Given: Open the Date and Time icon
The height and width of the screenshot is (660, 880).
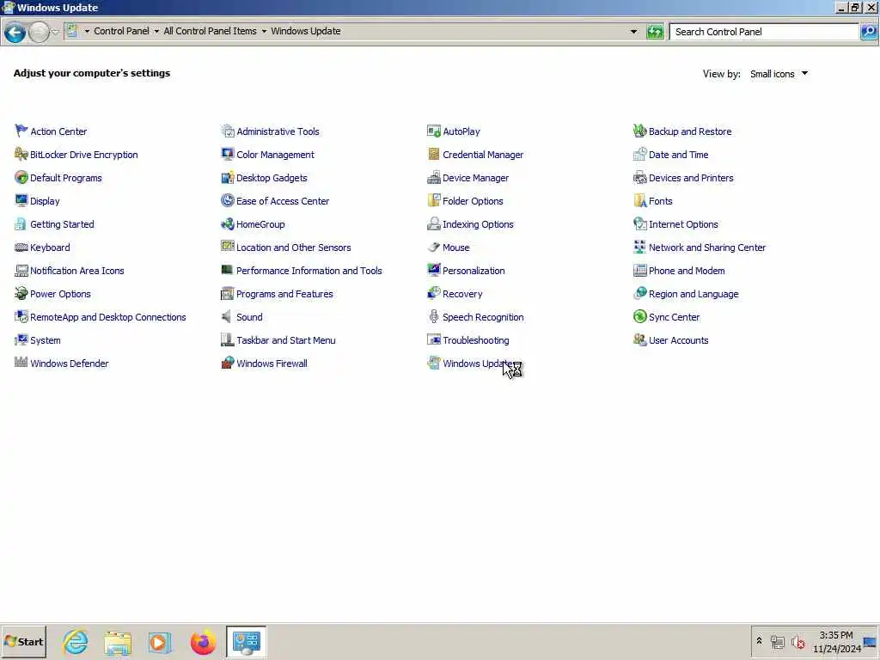Looking at the screenshot, I should tap(639, 154).
